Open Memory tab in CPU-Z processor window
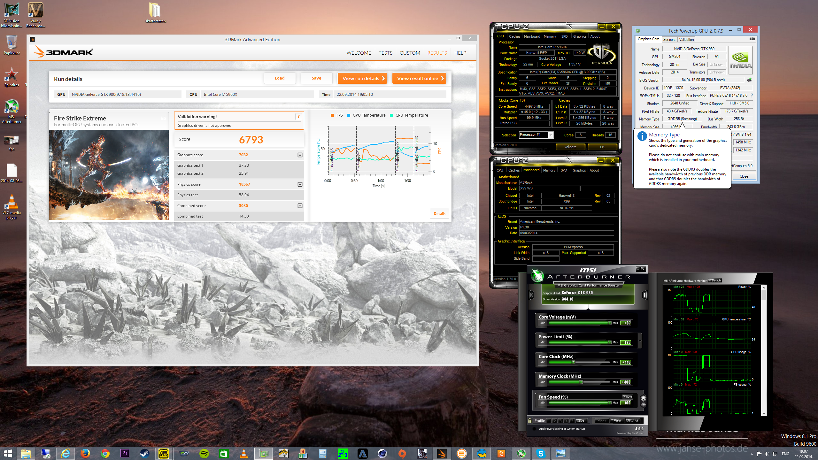Image resolution: width=818 pixels, height=460 pixels. pyautogui.click(x=550, y=36)
